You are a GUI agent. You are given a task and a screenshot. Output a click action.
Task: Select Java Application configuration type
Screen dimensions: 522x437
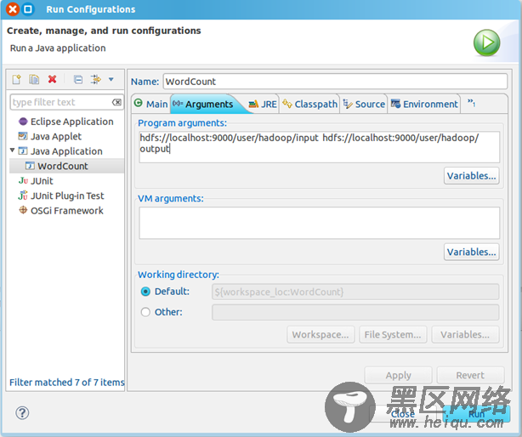(x=66, y=151)
